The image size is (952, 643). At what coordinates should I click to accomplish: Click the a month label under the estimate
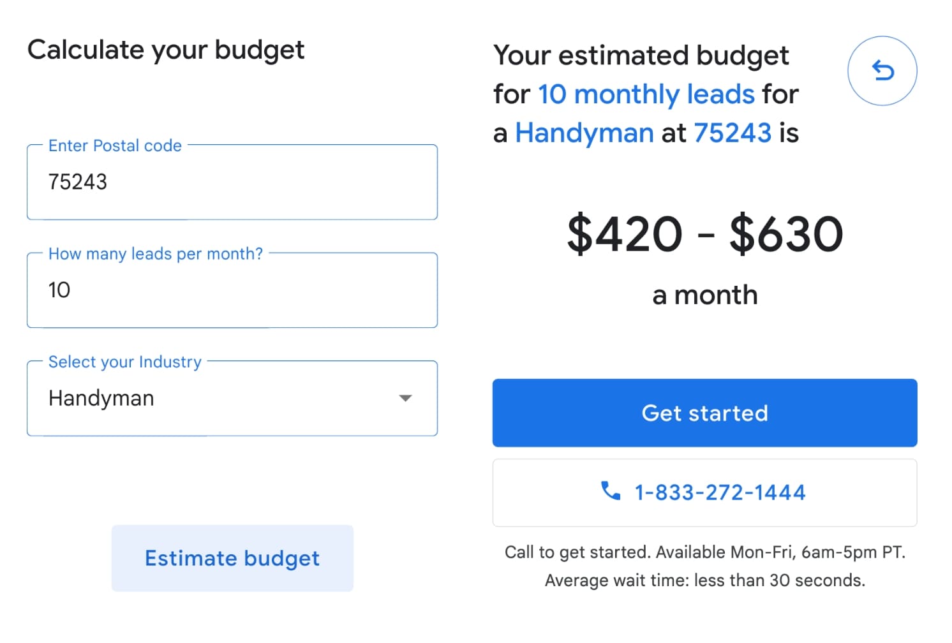704,294
